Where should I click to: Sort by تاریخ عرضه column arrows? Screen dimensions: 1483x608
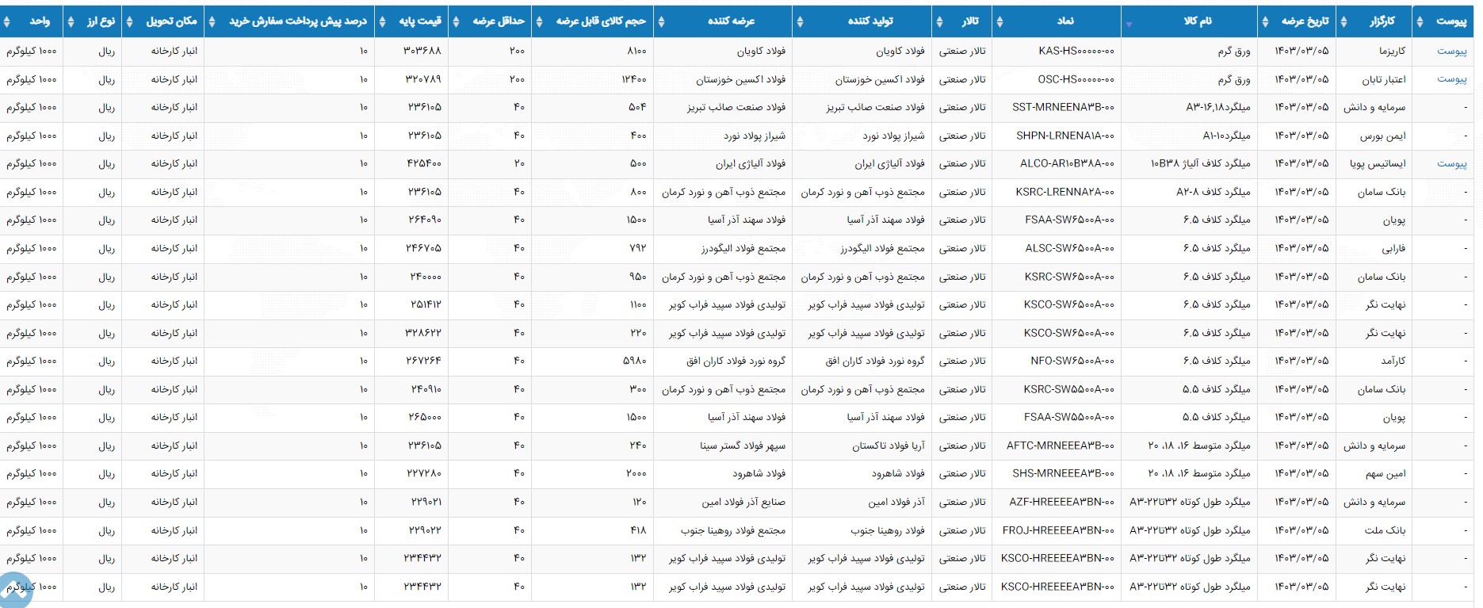point(1265,21)
